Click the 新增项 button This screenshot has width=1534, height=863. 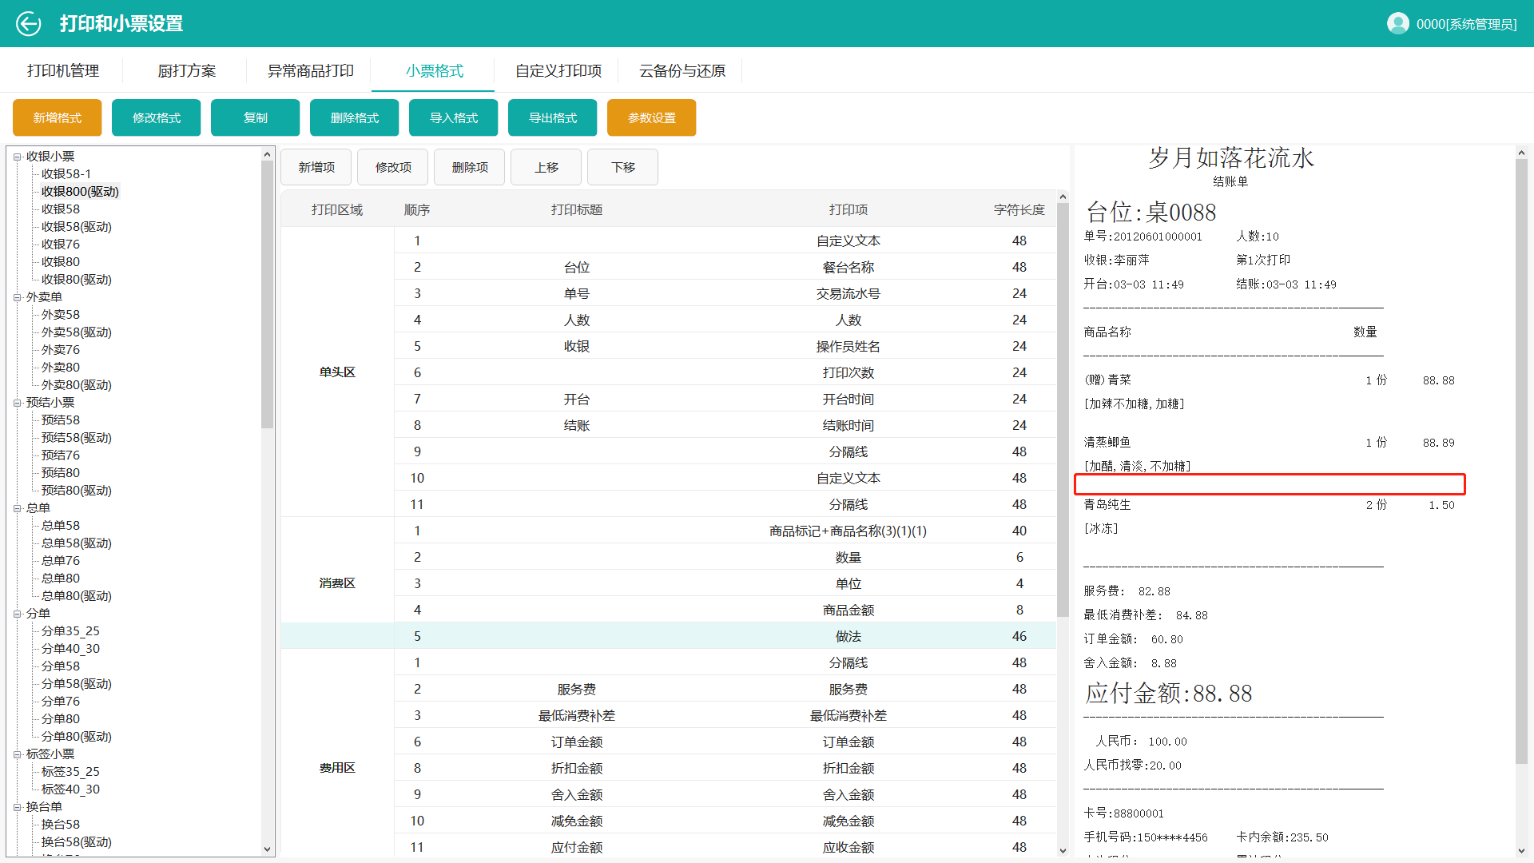[316, 167]
